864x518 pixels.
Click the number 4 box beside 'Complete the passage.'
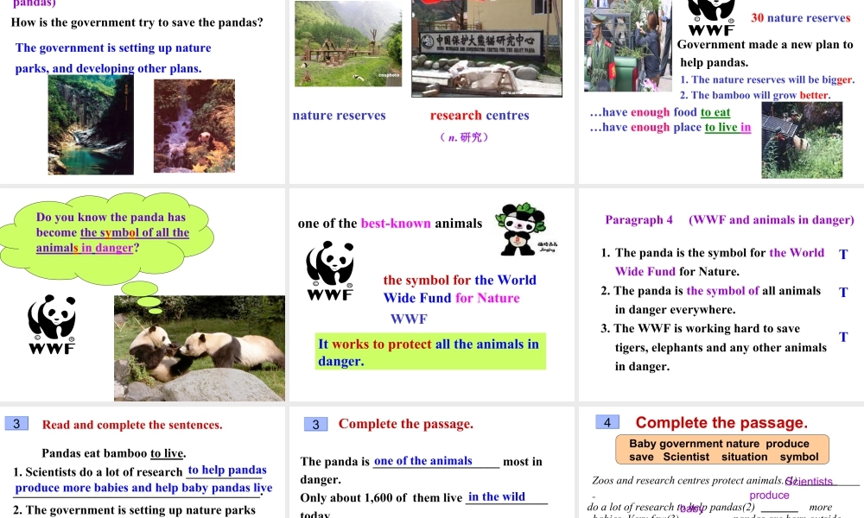point(607,422)
